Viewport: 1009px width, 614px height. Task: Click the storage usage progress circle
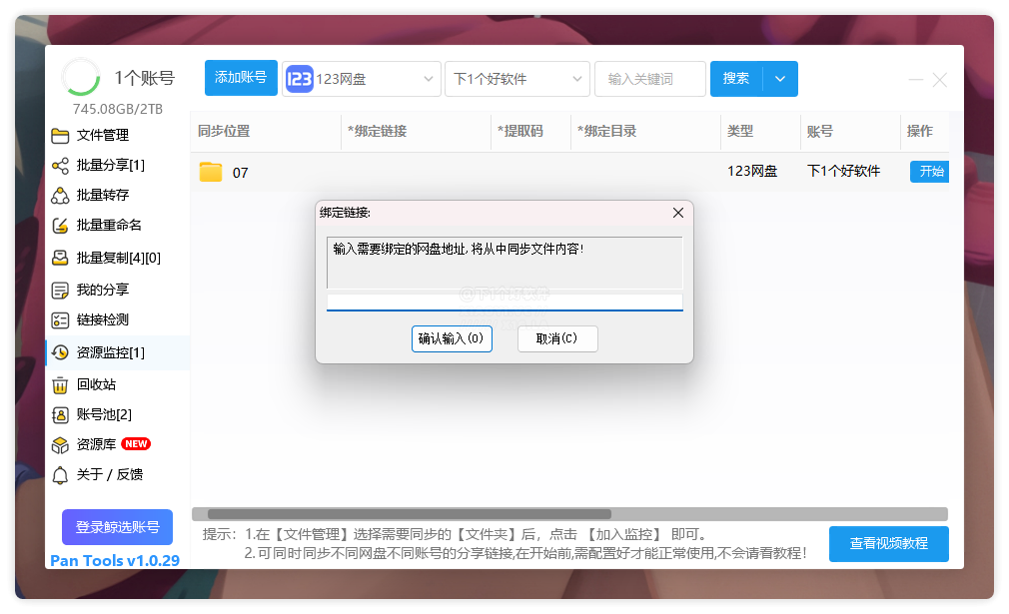coord(81,76)
